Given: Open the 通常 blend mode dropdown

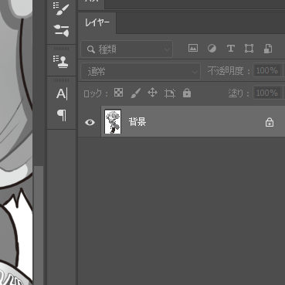Looking at the screenshot, I should (x=141, y=72).
